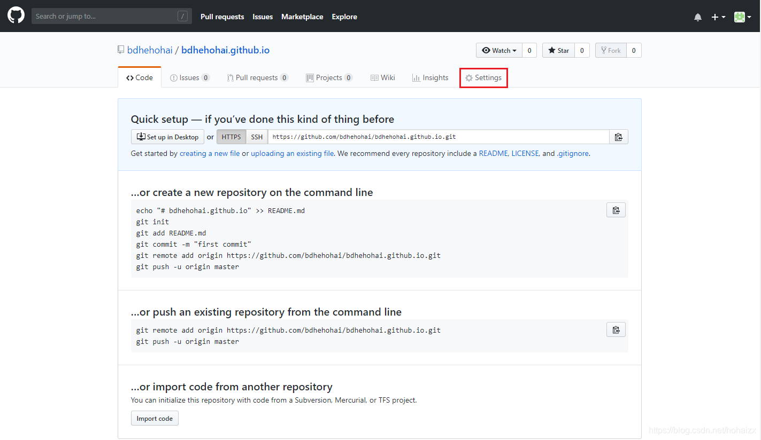Viewport: 761px width, 440px height.
Task: Follow the uploading an existing file link
Action: pyautogui.click(x=293, y=153)
